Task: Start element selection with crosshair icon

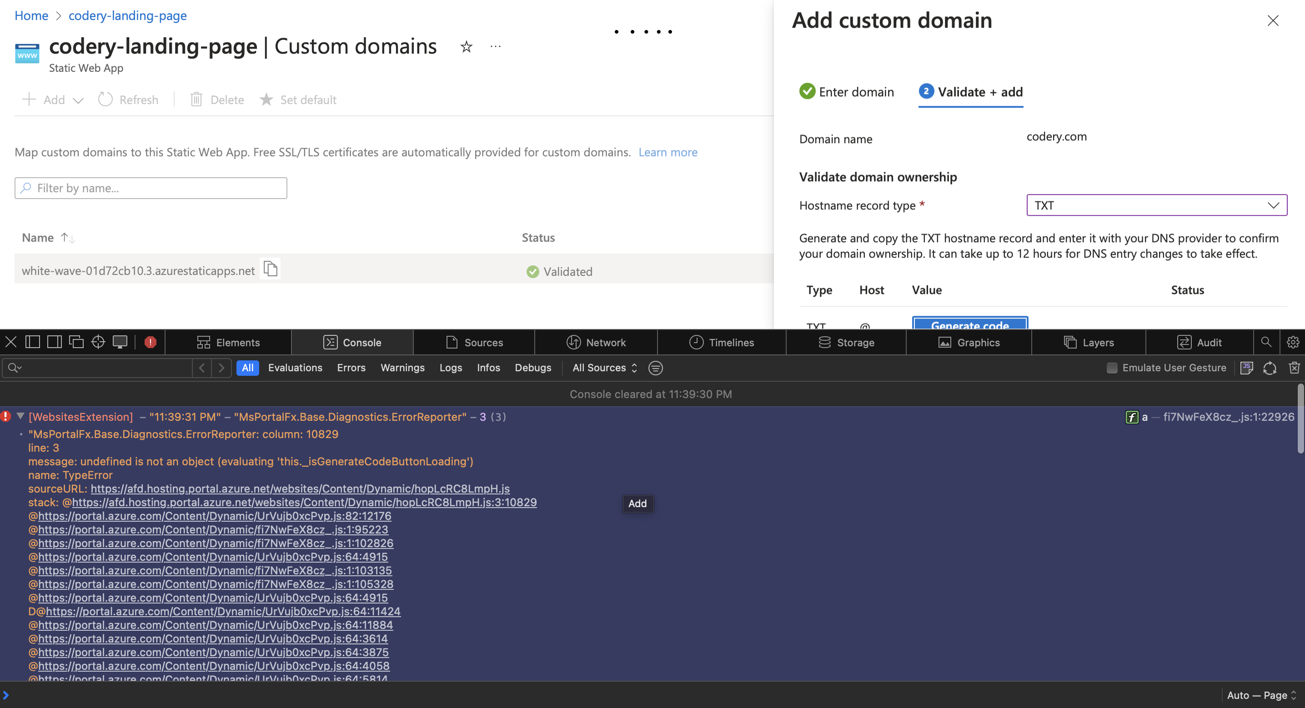Action: click(x=98, y=342)
